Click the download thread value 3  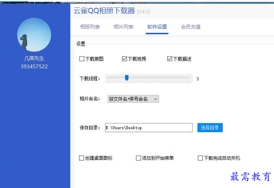[x=198, y=79]
